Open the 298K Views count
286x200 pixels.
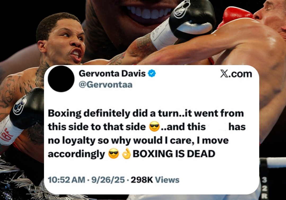155,180
